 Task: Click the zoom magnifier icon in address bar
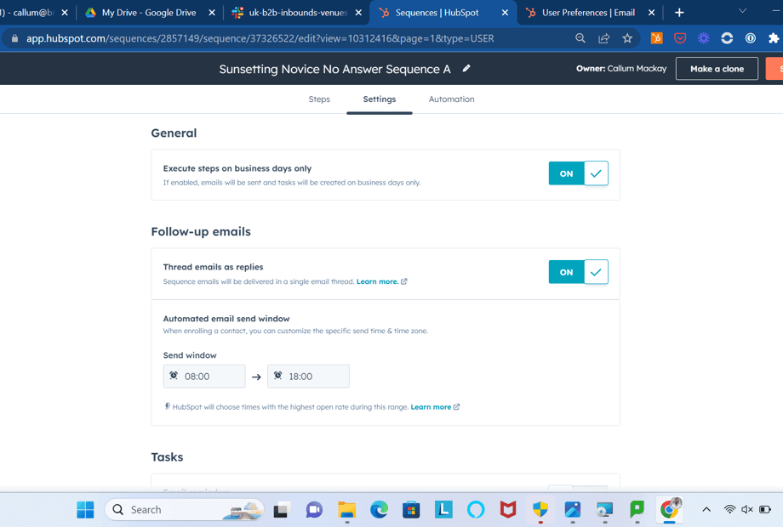point(580,38)
